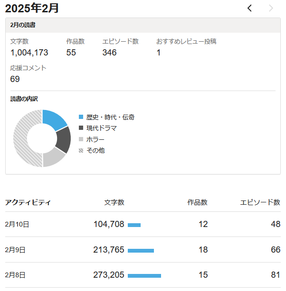286x291 pixels.
Task: Click the 応援コメント count 69
Action: (15, 79)
